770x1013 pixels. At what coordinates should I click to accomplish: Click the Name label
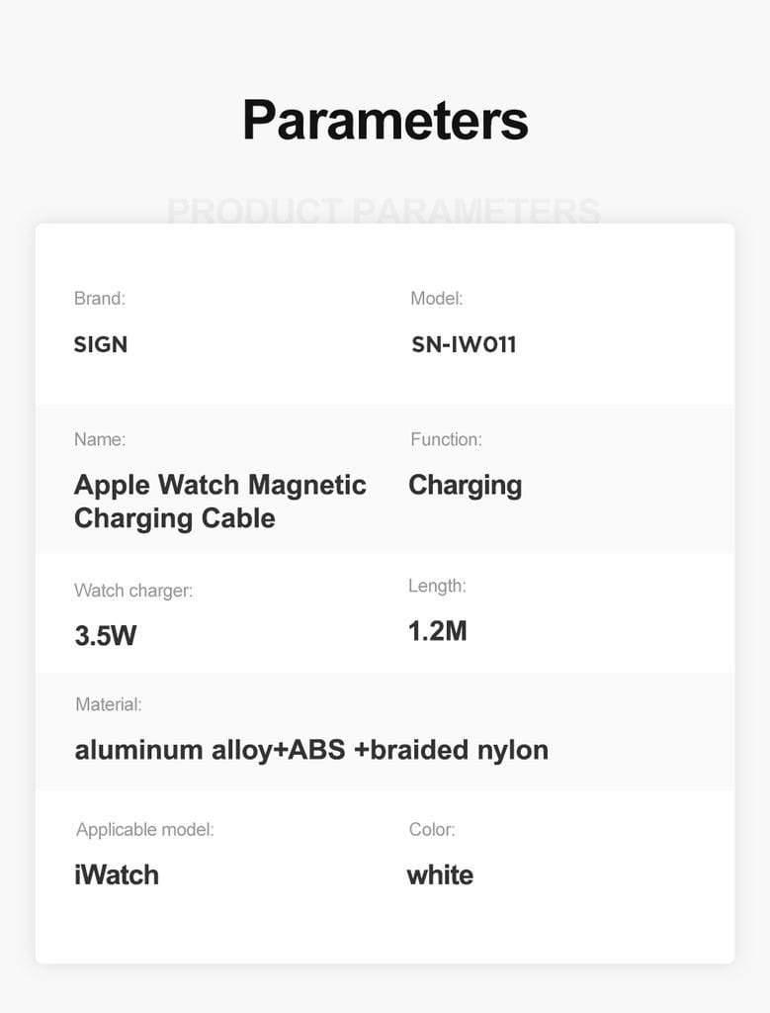click(100, 439)
